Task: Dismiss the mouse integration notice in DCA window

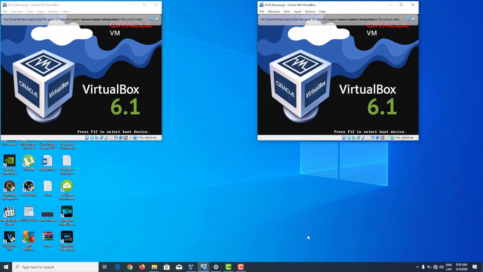Action: click(x=152, y=19)
